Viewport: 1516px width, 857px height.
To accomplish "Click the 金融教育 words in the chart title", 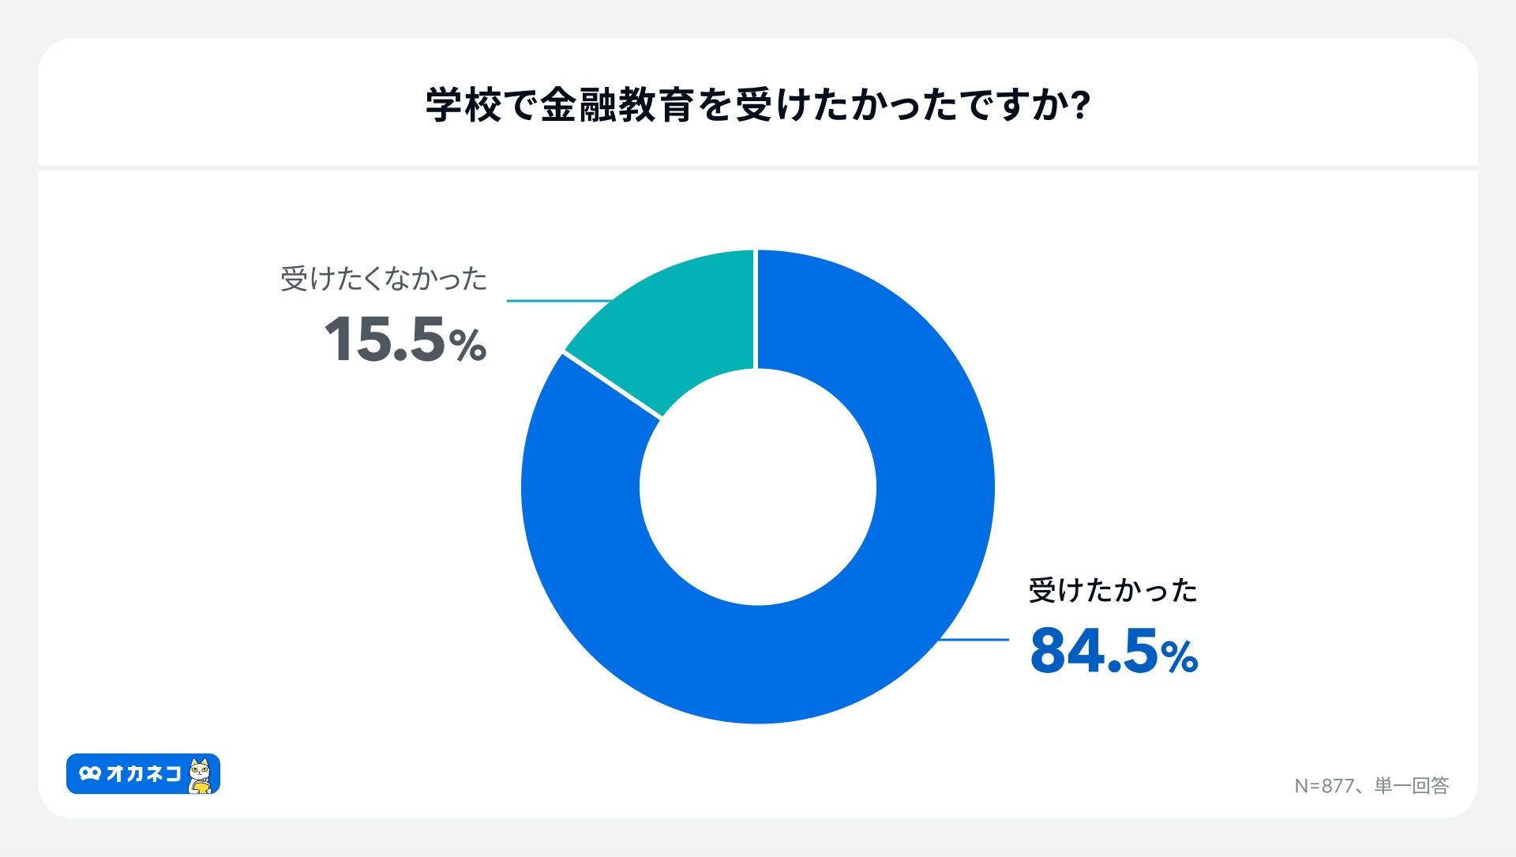I will [x=617, y=105].
